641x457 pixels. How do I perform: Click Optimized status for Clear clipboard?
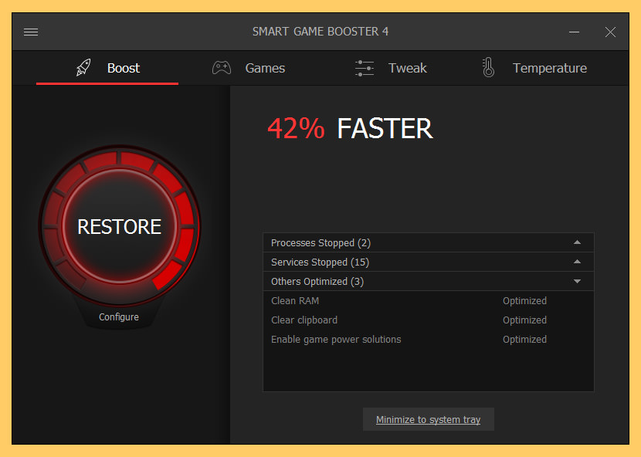click(x=524, y=320)
